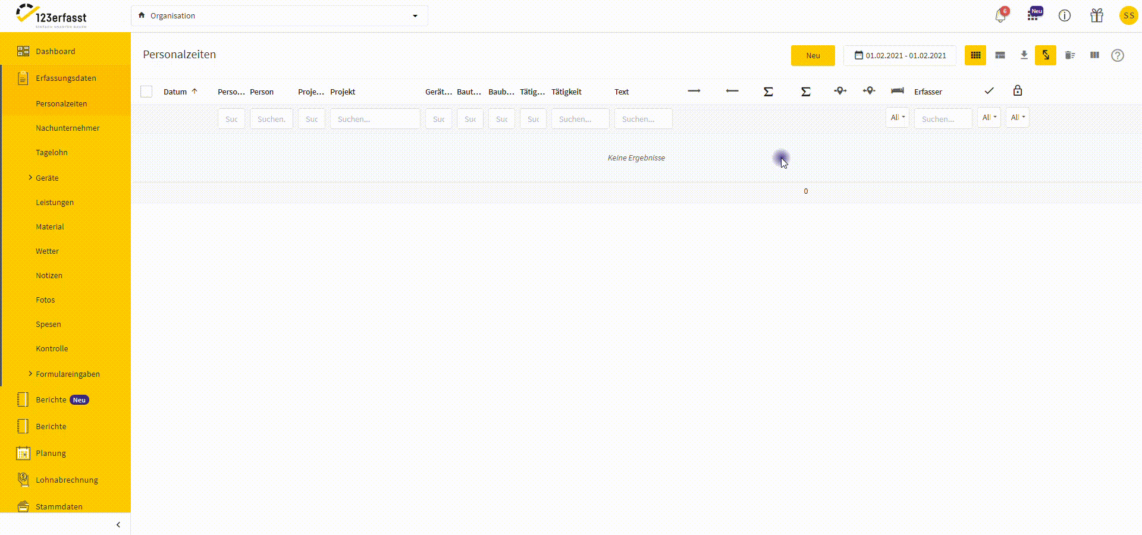Open the help question mark
The image size is (1142, 535).
1118,55
